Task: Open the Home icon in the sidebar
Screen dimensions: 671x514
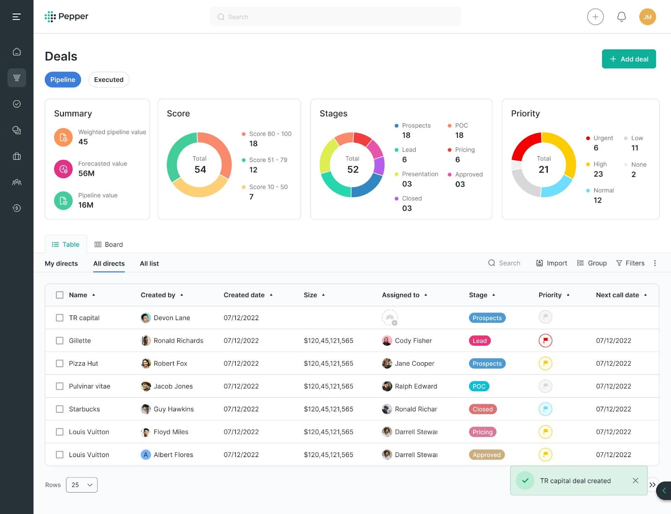Action: 17,52
